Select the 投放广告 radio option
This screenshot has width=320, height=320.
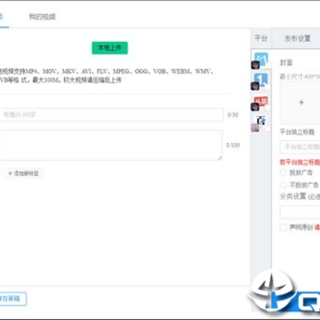click(284, 172)
